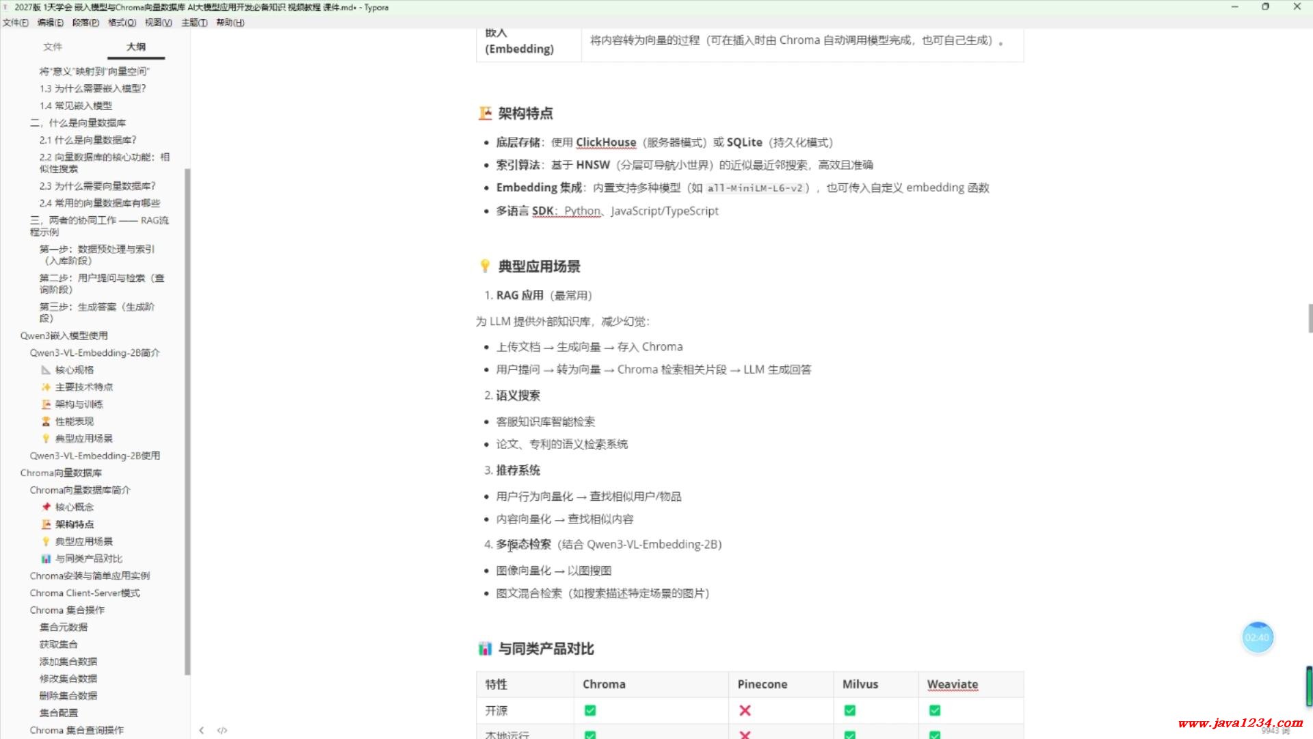Click sparkle icon next to 主要技术特点 in outline
The image size is (1313, 739).
pos(46,387)
